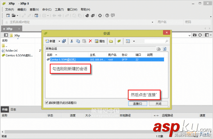
Task: Toggle 启动时显示此对话框 checkbox
Action: pos(47,103)
